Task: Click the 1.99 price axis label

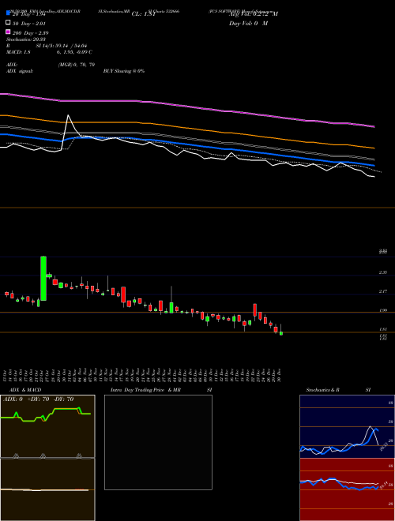Action: pyautogui.click(x=383, y=311)
